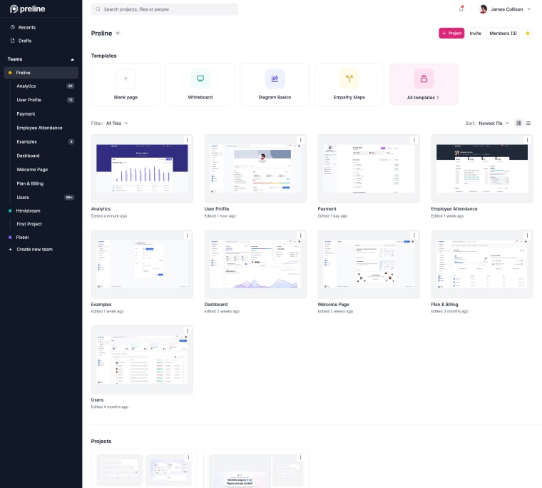The width and height of the screenshot is (542, 488).
Task: Select the Preline team in the sidebar
Action: pyautogui.click(x=41, y=73)
